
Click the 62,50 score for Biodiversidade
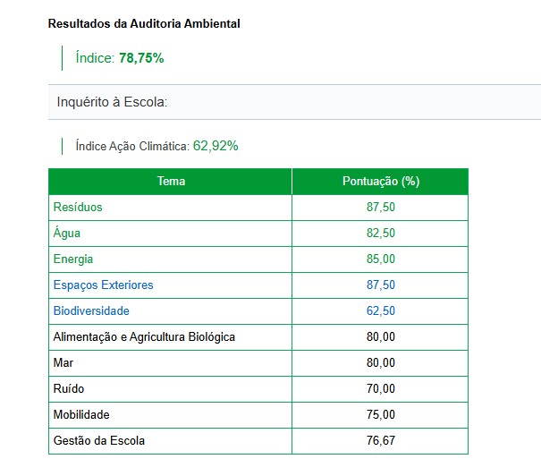pos(381,310)
